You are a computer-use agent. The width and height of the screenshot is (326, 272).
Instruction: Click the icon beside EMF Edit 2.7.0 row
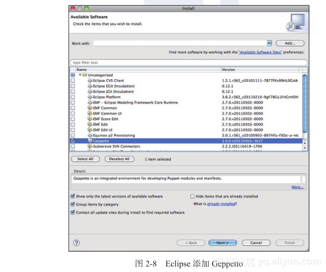click(90, 125)
